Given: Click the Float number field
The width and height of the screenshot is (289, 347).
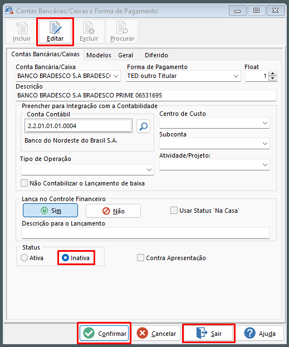Looking at the screenshot, I should coord(257,76).
